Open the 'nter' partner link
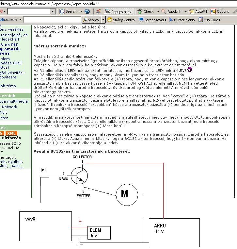The image size is (237, 249). pos(4,118)
